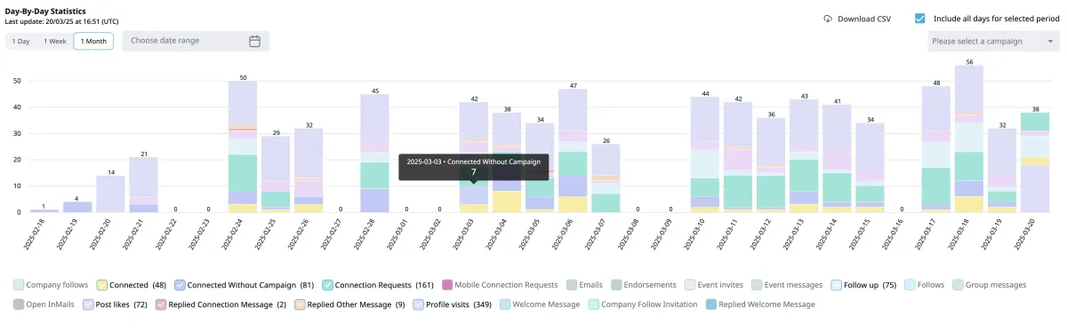1067x332 pixels.
Task: Toggle the Connected legend checkbox
Action: pos(102,285)
